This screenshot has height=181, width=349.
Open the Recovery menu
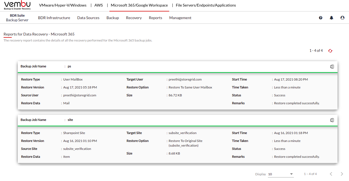tap(134, 18)
